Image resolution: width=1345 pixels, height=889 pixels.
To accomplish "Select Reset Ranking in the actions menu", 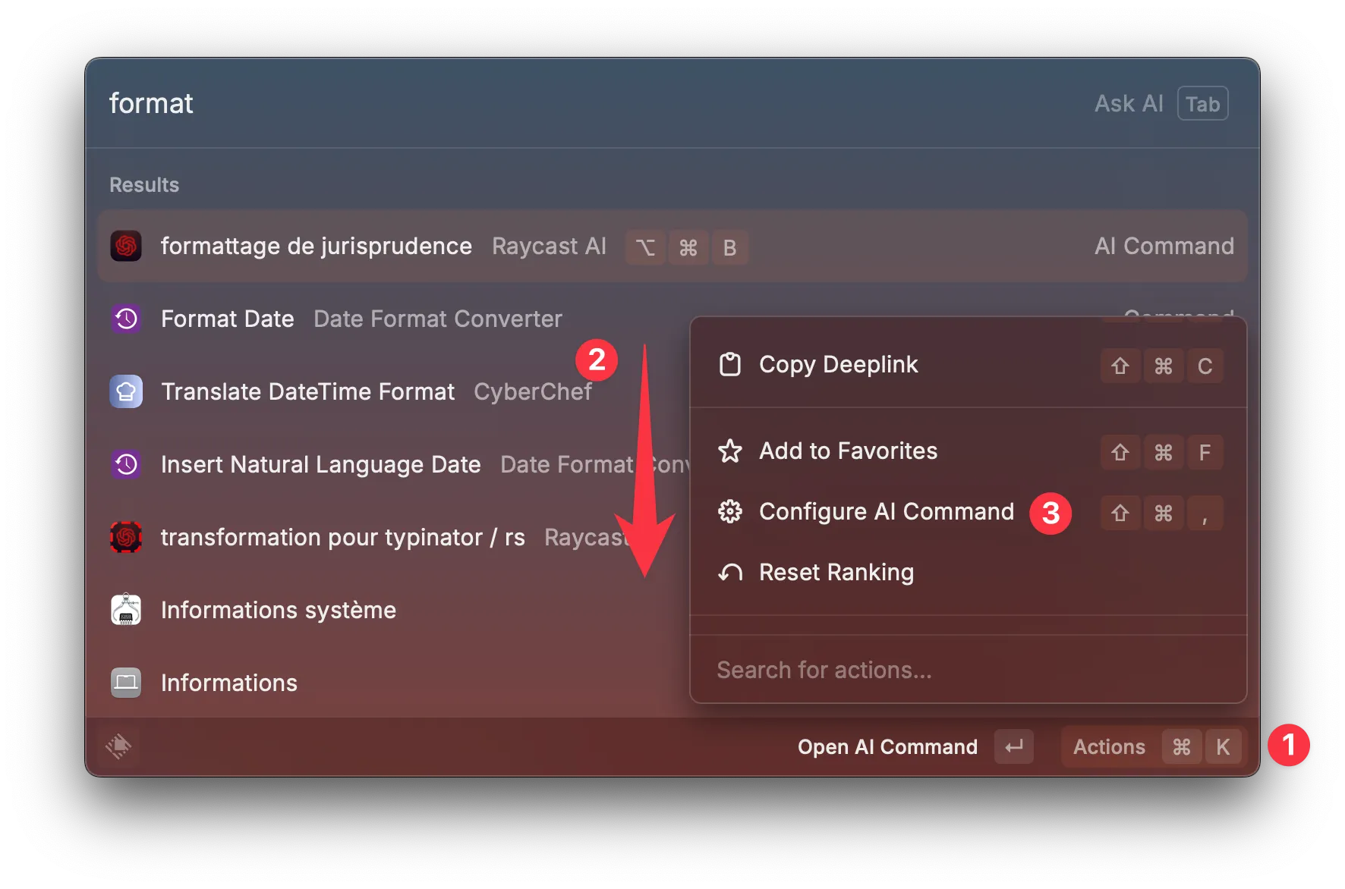I will click(x=969, y=573).
